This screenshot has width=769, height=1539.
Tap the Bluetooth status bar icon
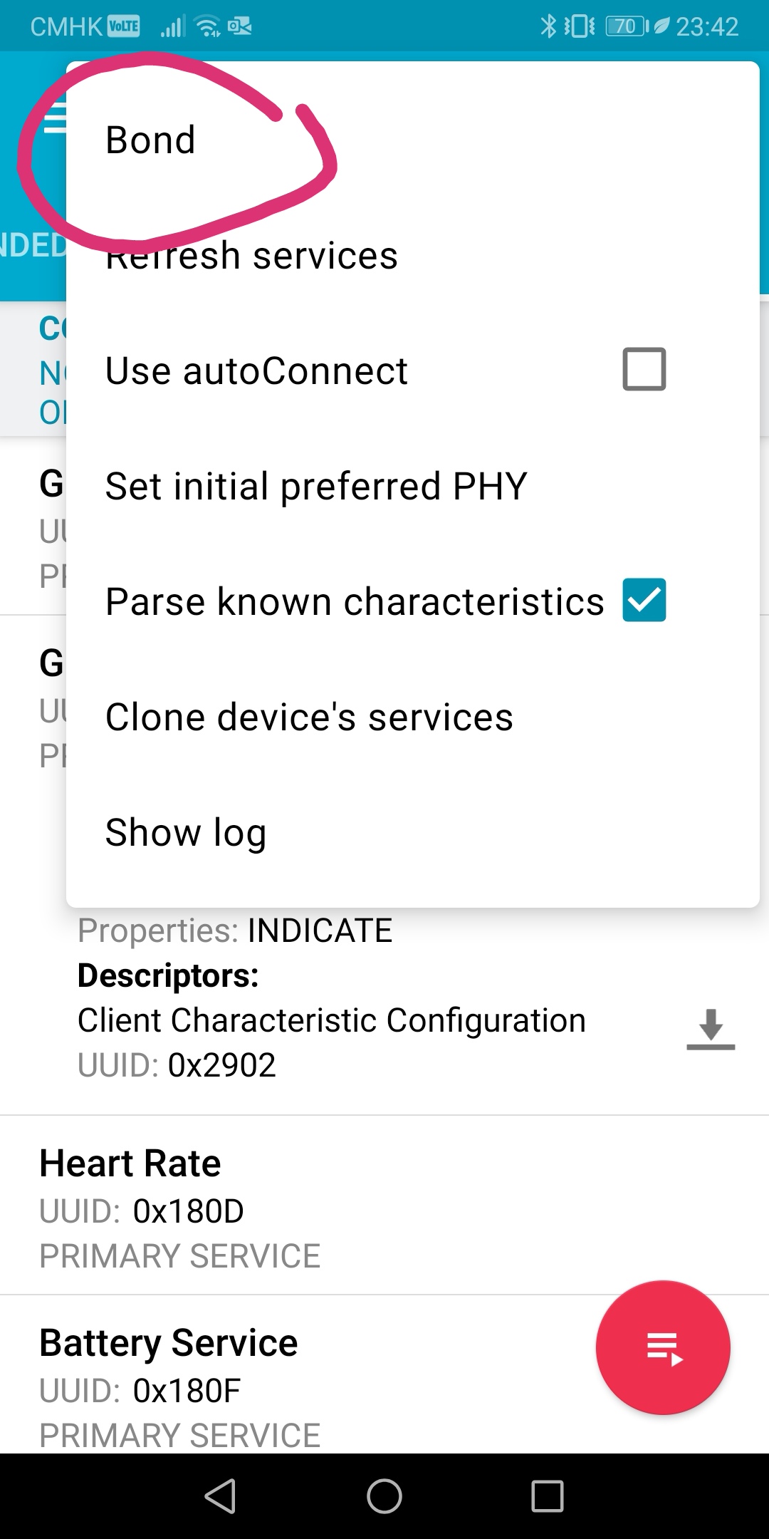tap(548, 26)
